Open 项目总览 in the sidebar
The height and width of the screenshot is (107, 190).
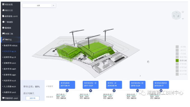(x=11, y=4)
